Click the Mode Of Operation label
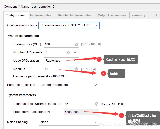This screenshot has height=129, width=160. pyautogui.click(x=26, y=61)
